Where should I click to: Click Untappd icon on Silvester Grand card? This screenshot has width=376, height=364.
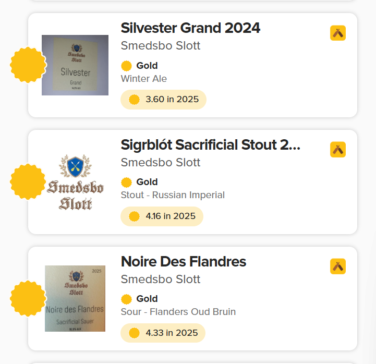(338, 33)
